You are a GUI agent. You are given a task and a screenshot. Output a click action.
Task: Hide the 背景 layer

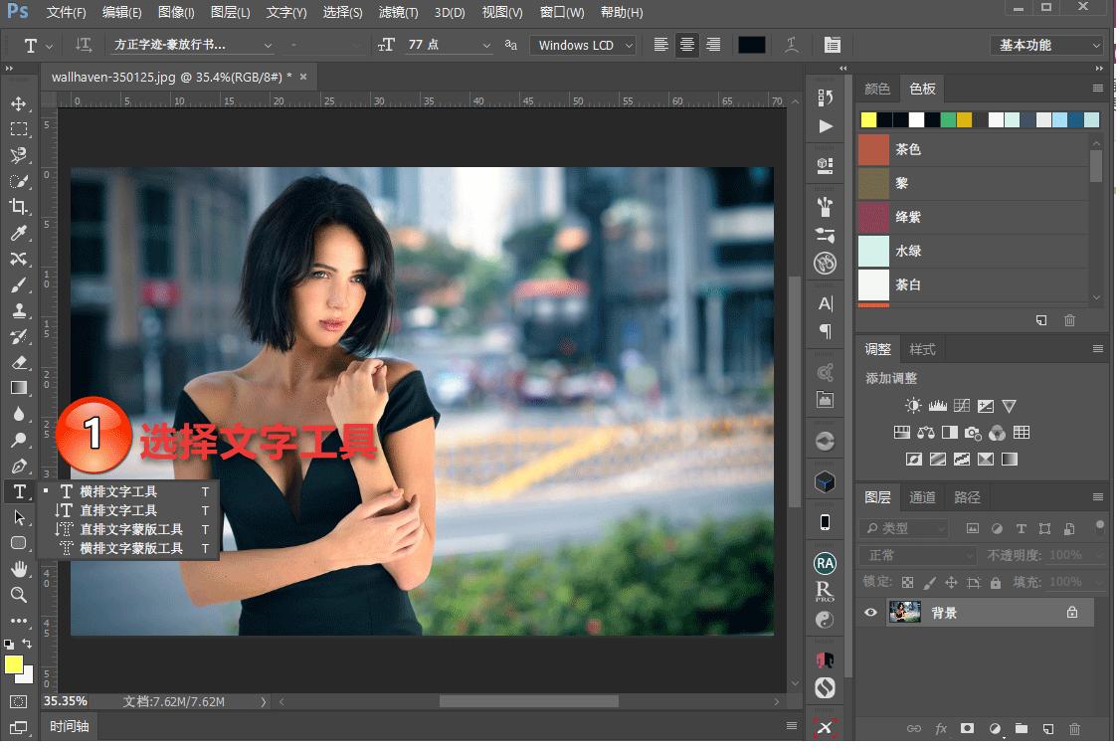[x=870, y=612]
